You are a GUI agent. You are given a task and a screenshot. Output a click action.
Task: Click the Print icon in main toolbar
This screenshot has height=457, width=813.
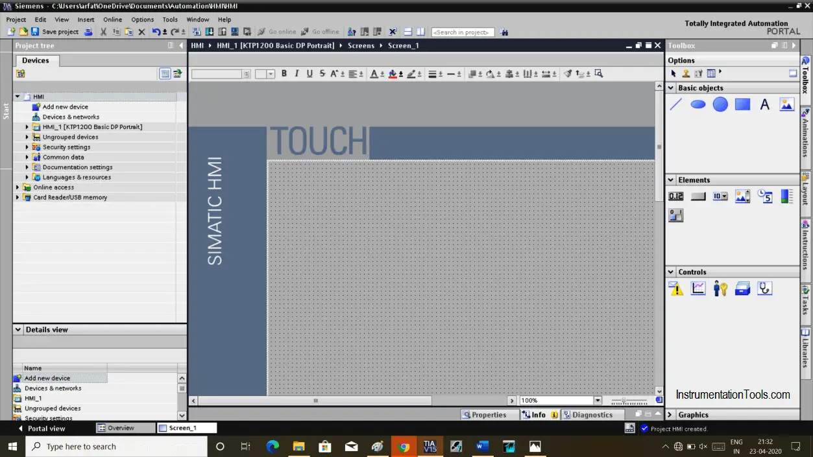[x=89, y=32]
